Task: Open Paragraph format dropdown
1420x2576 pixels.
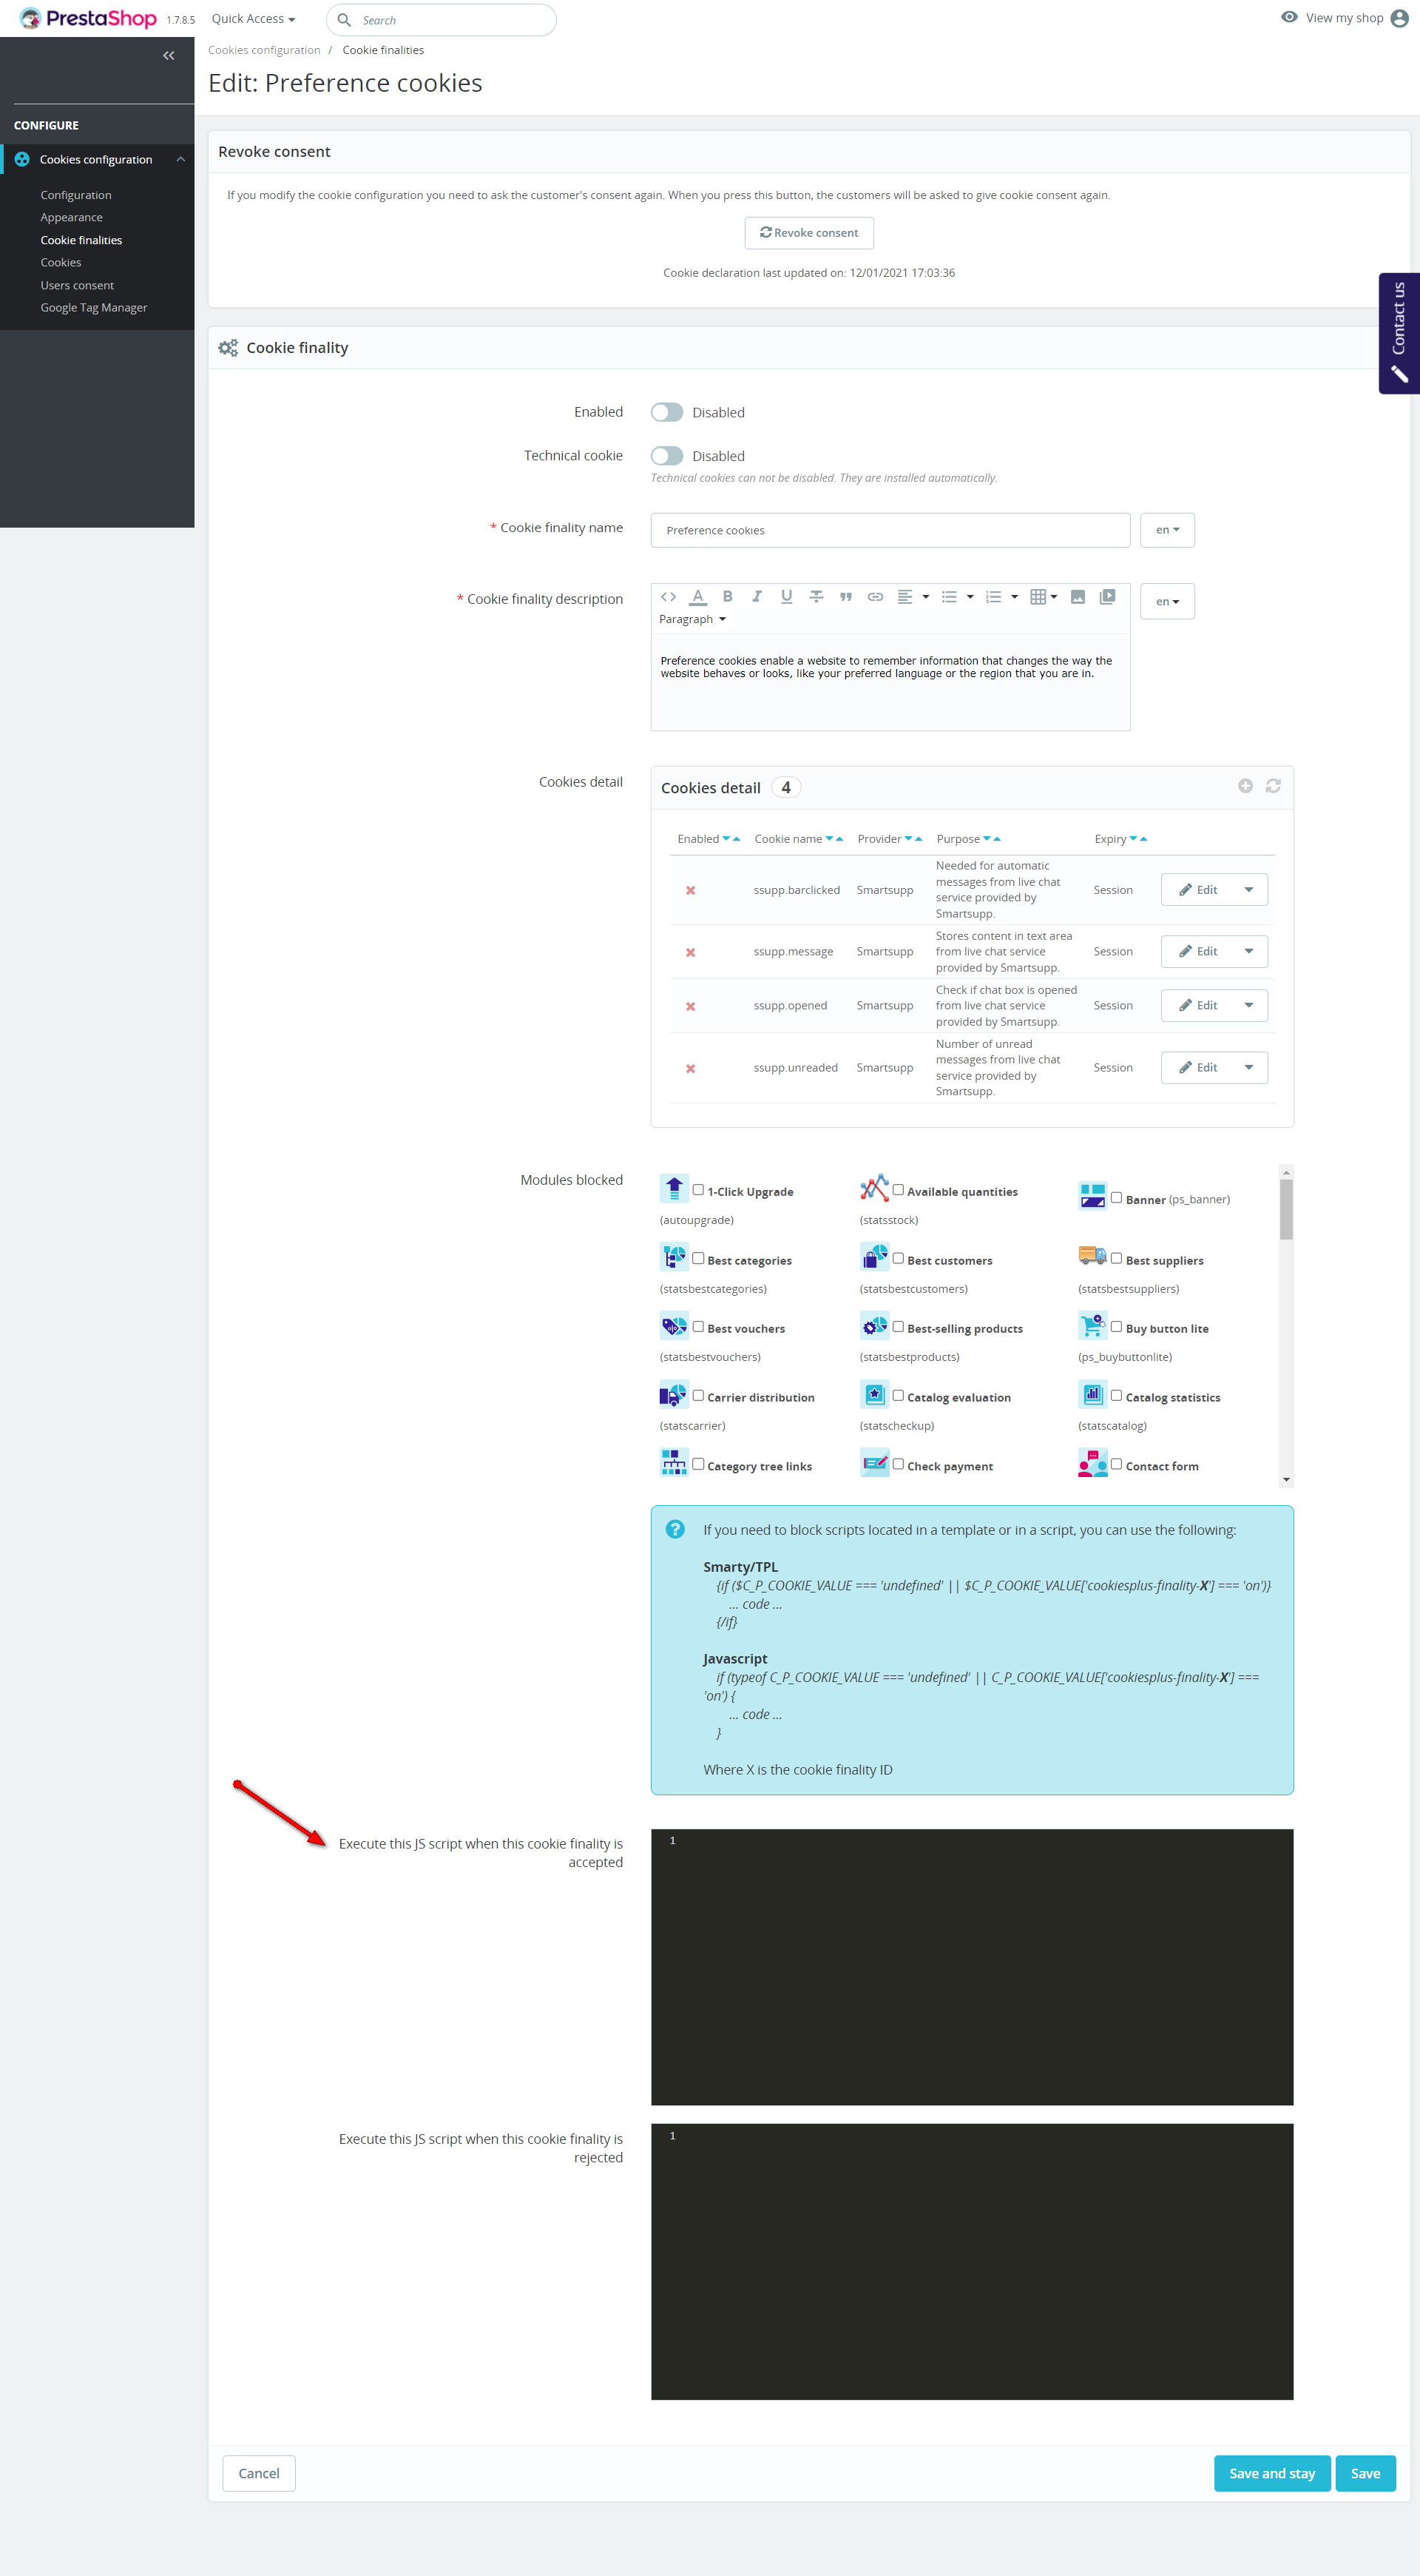Action: [692, 619]
